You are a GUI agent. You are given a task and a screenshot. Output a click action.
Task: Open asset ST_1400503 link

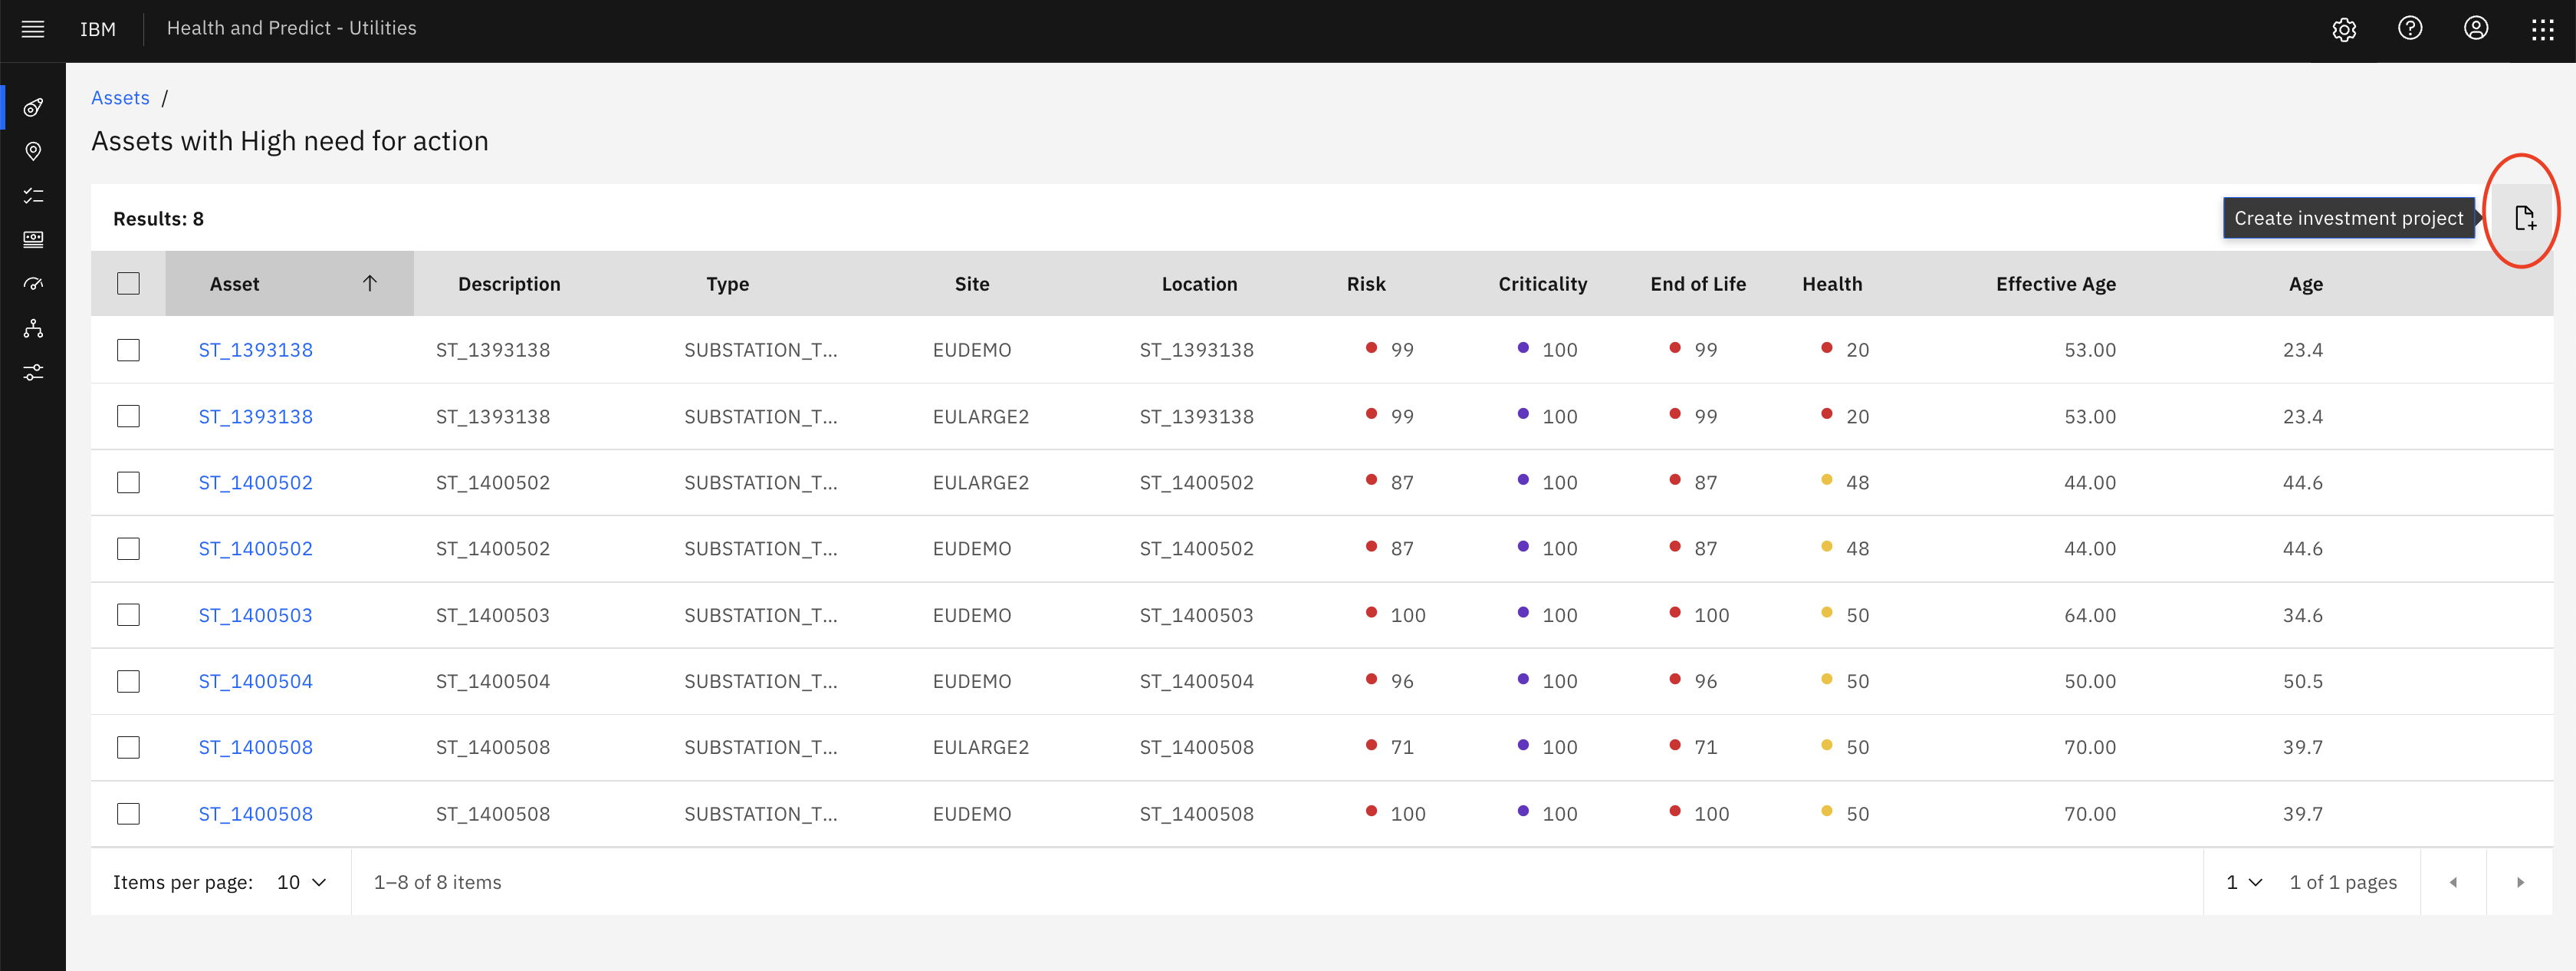(255, 615)
